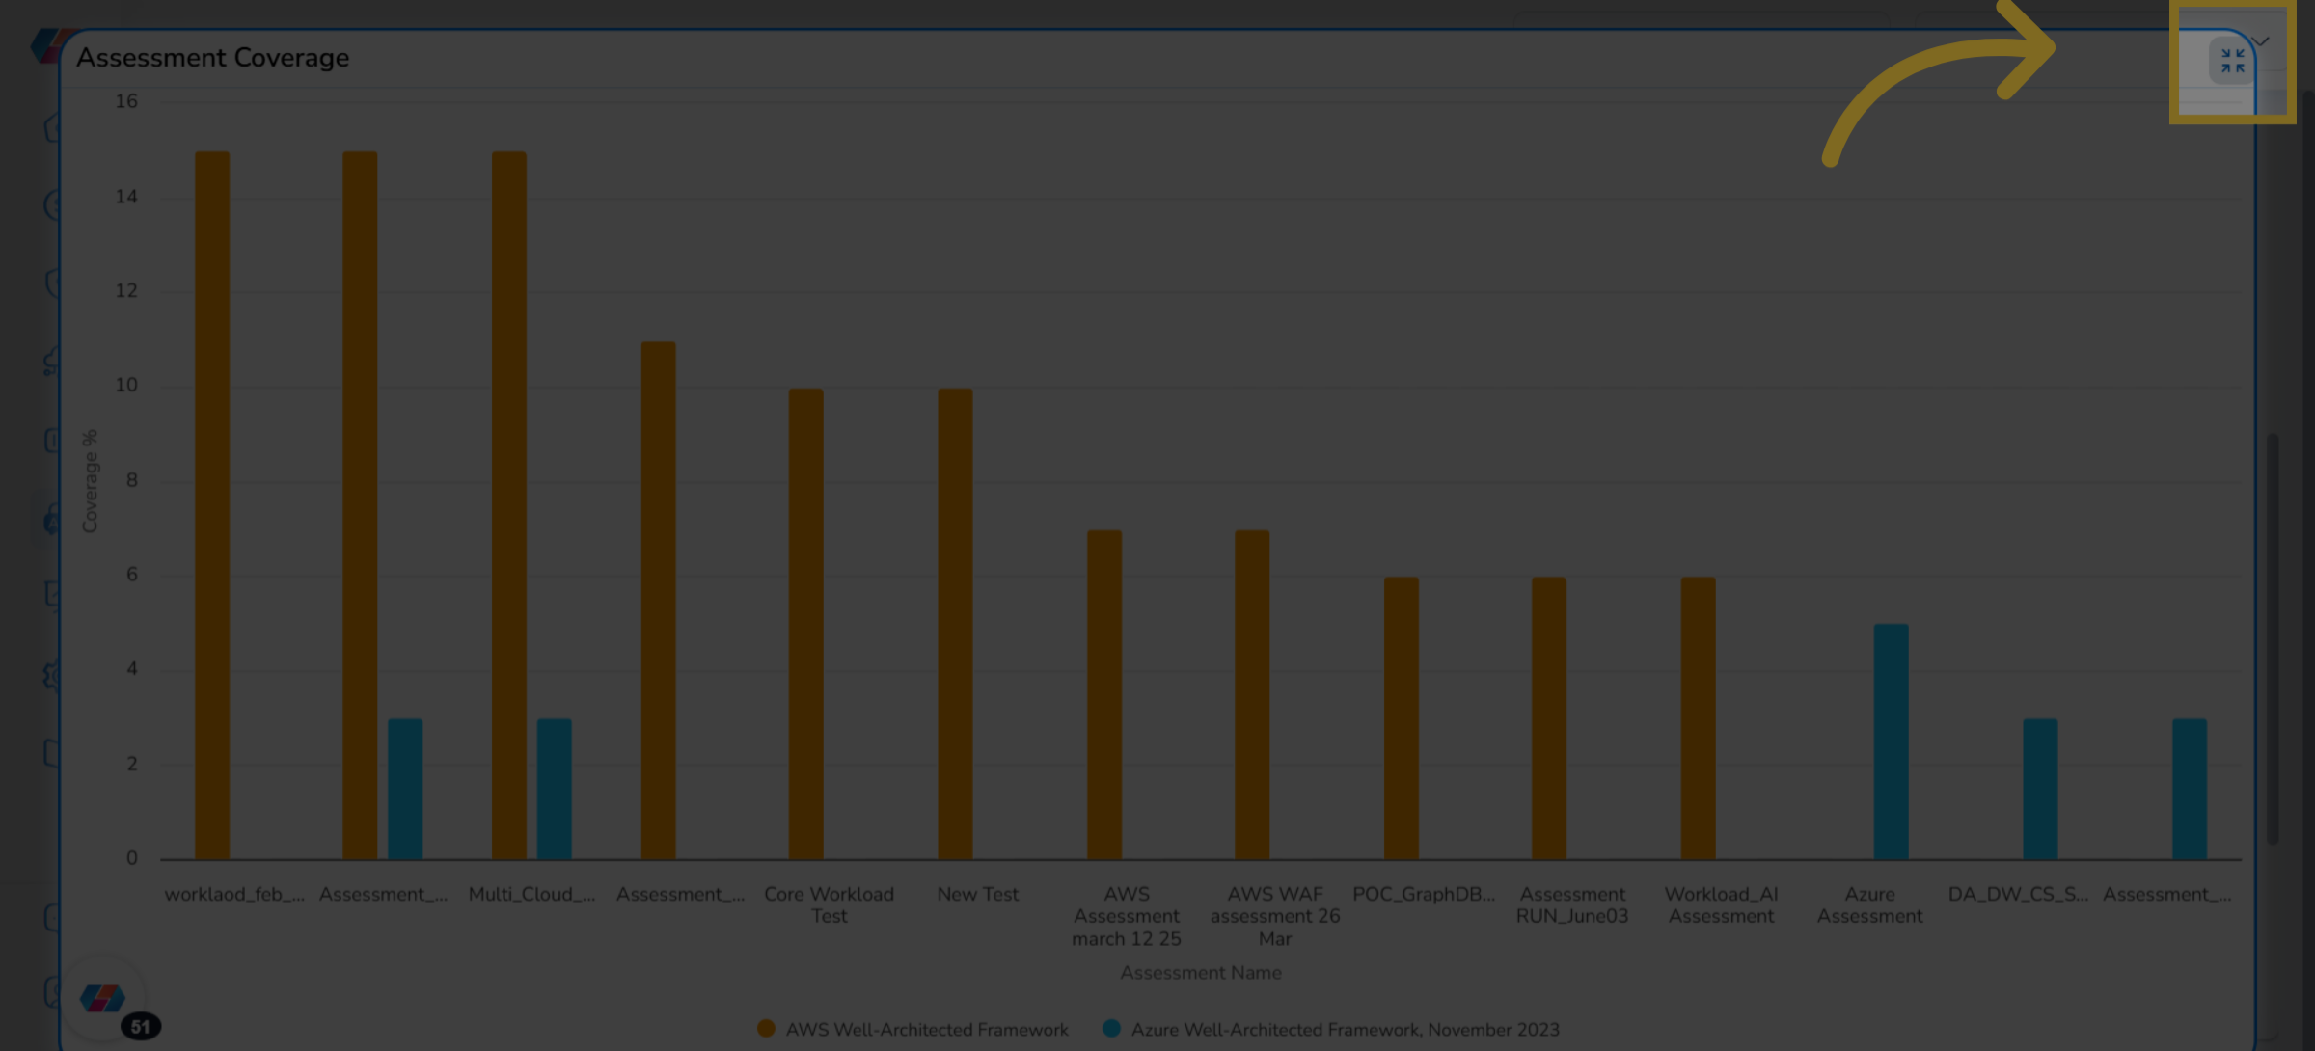
Task: Click the AWS WAF assessment 26 Mar label
Action: pyautogui.click(x=1275, y=916)
